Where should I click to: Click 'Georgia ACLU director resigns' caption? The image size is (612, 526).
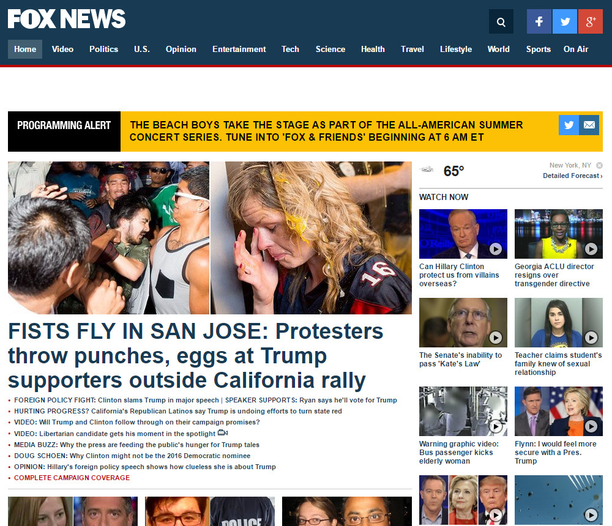554,275
